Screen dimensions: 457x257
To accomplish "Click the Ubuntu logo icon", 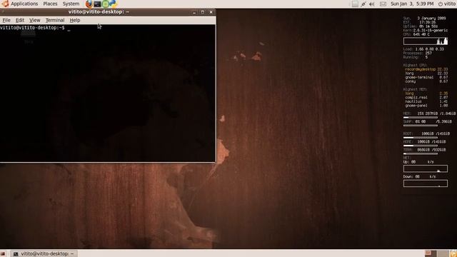I will [5, 4].
